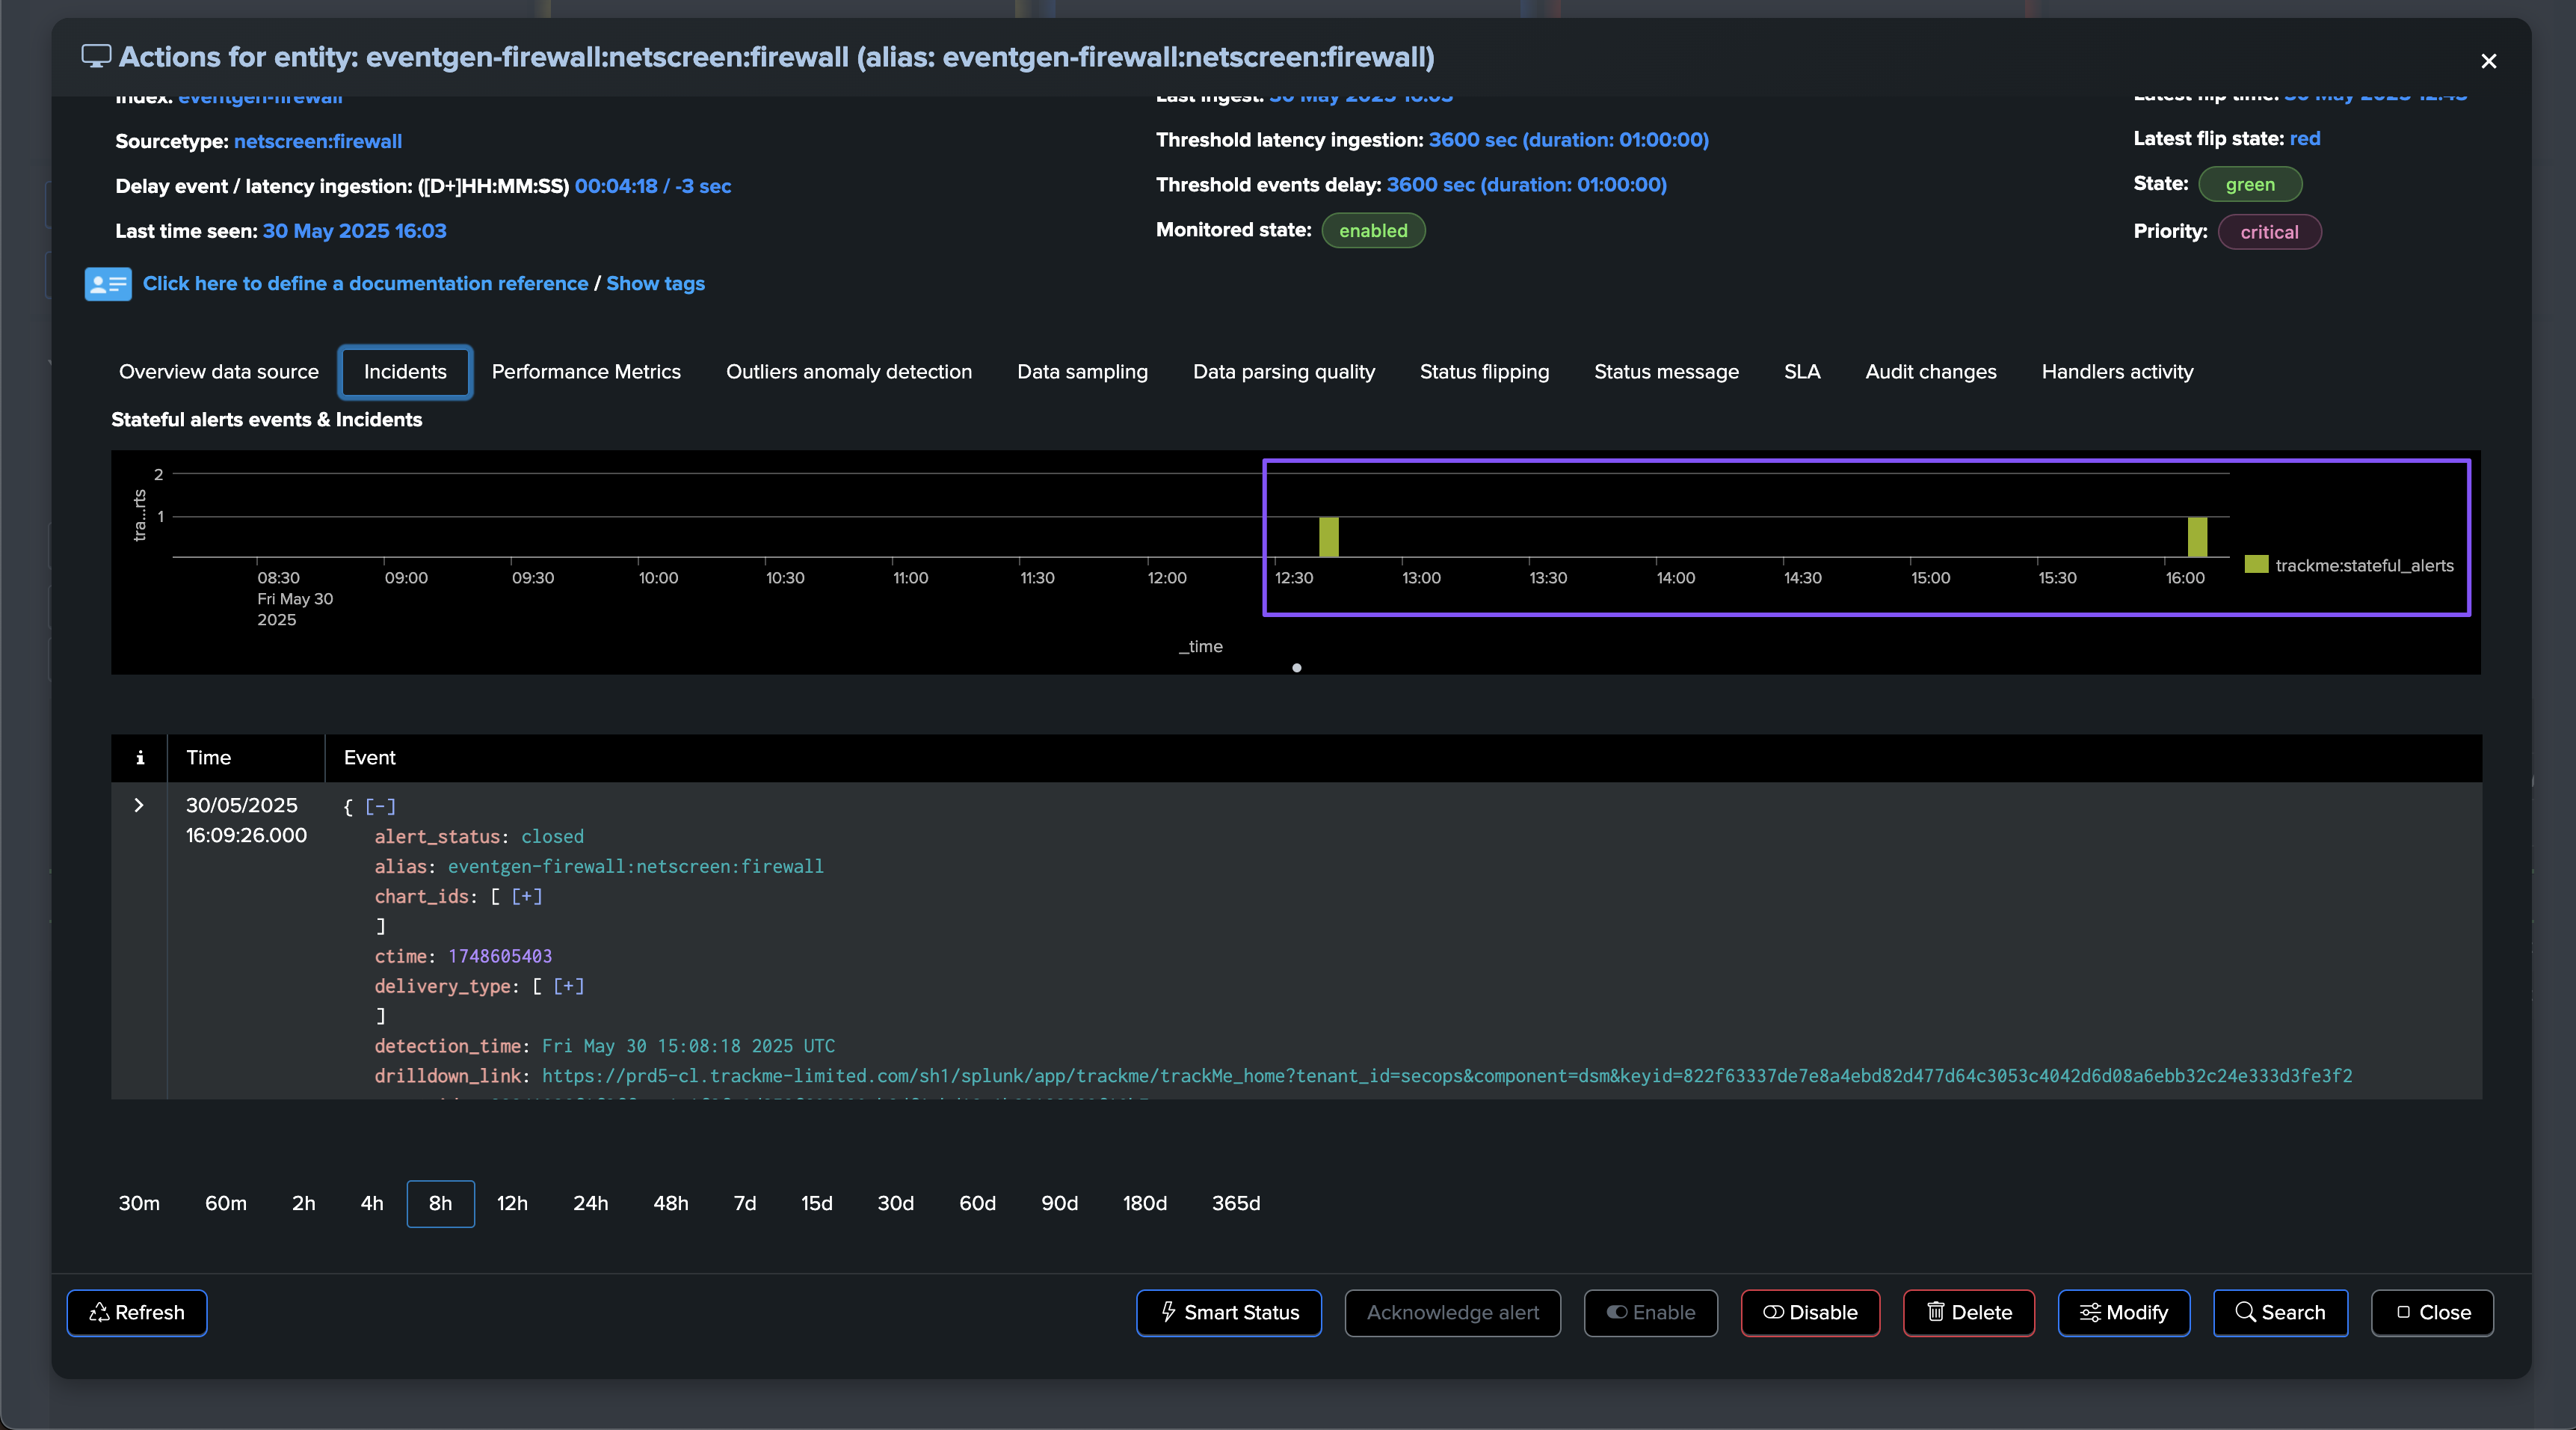Click the Disable toggle button

(1809, 1312)
